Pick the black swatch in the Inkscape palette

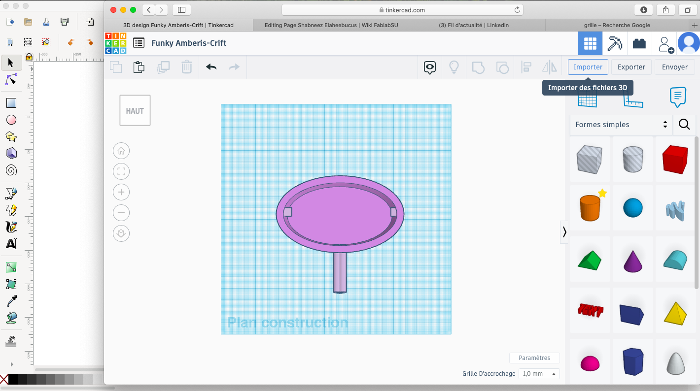13,380
